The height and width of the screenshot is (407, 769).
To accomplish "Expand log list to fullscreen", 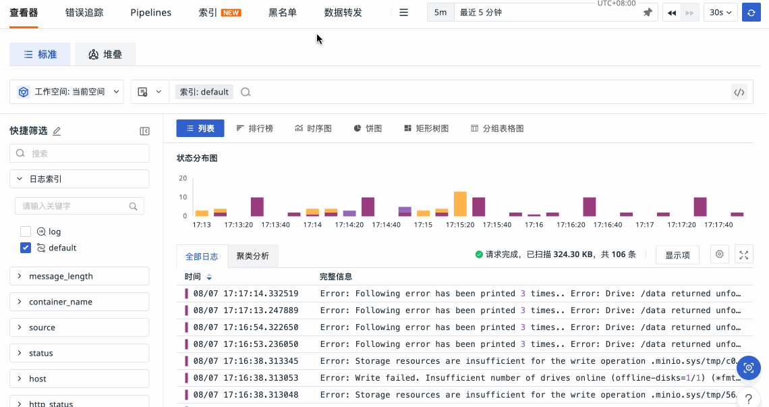I will (x=744, y=254).
